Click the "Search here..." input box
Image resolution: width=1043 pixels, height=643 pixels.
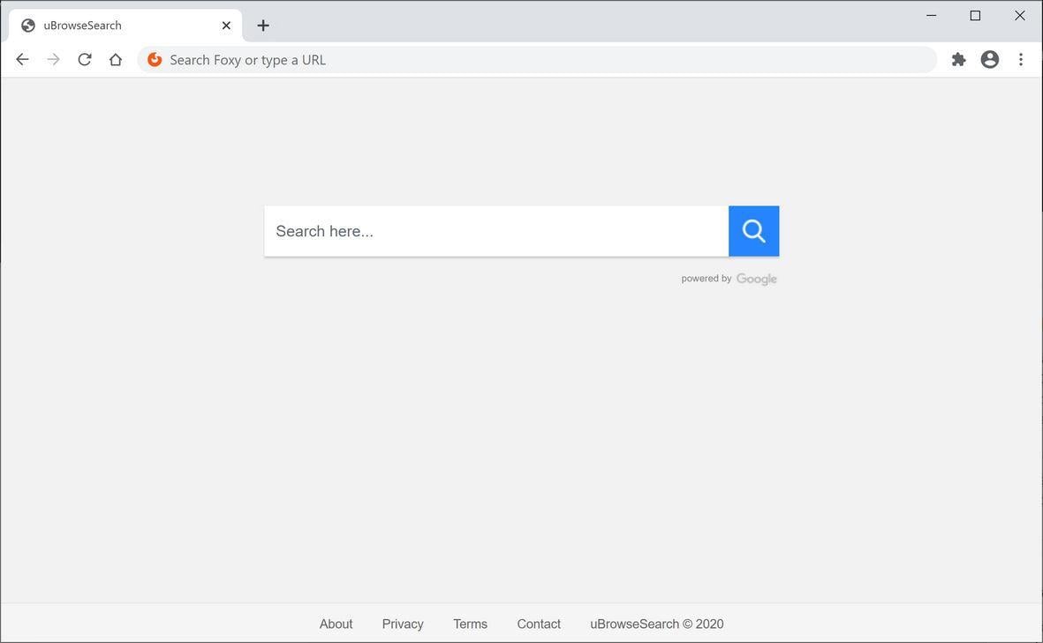point(496,231)
